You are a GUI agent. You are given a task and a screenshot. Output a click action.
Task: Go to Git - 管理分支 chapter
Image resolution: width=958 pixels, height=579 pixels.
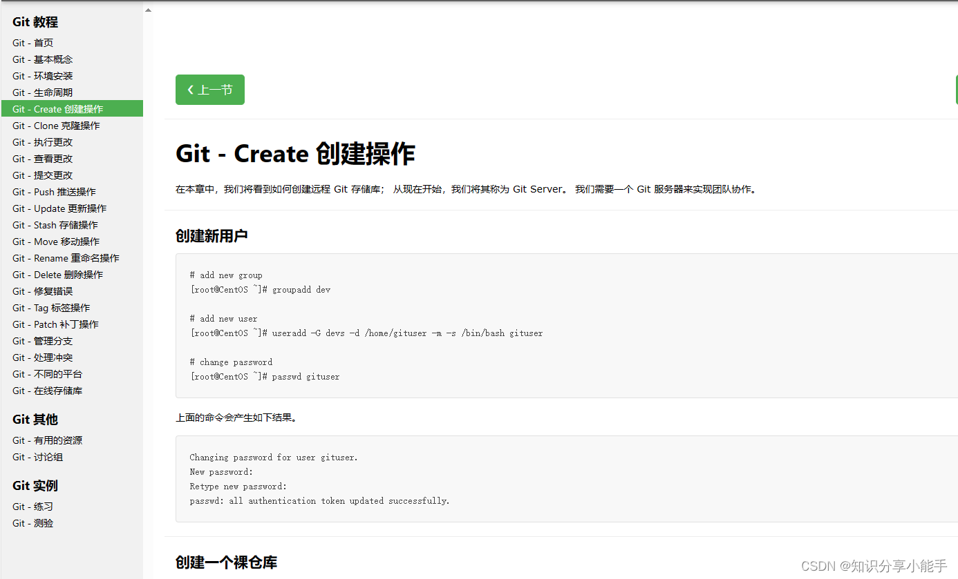(x=42, y=341)
